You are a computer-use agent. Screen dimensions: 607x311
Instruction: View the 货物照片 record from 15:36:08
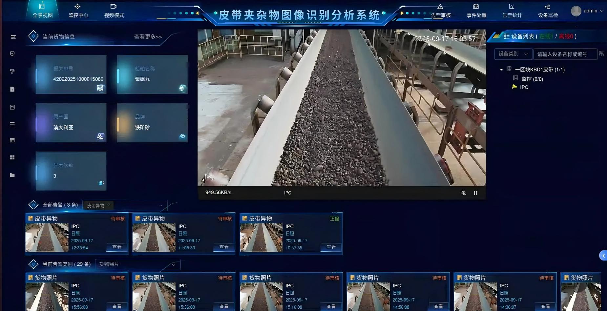(224, 307)
